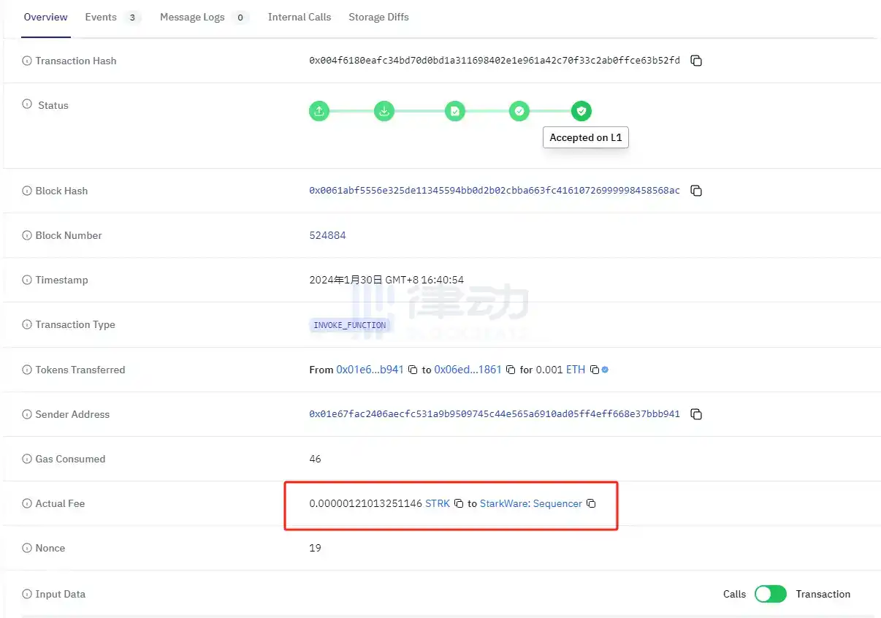Click the first status step upload icon

tap(319, 112)
